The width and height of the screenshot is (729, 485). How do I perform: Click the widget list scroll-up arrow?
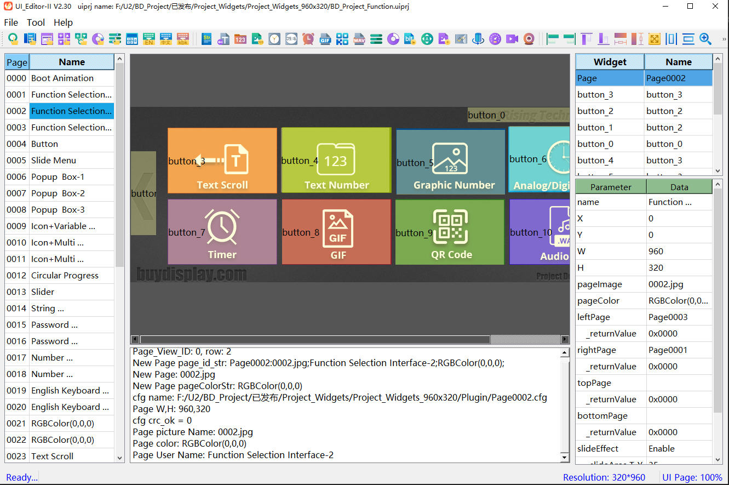click(x=718, y=59)
